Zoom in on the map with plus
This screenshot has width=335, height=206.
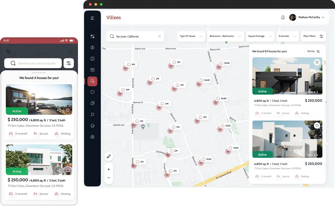108,169
